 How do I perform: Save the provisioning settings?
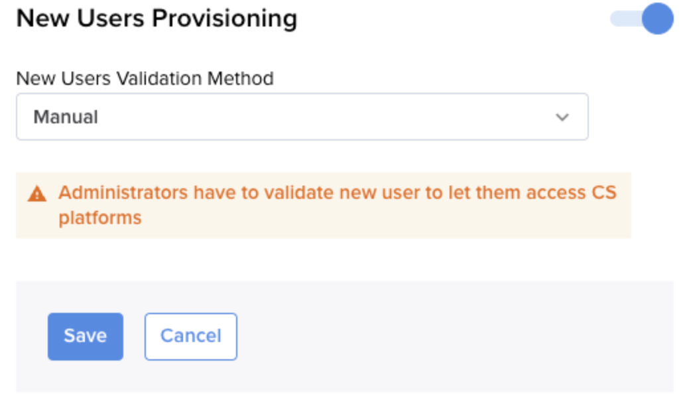pyautogui.click(x=86, y=337)
